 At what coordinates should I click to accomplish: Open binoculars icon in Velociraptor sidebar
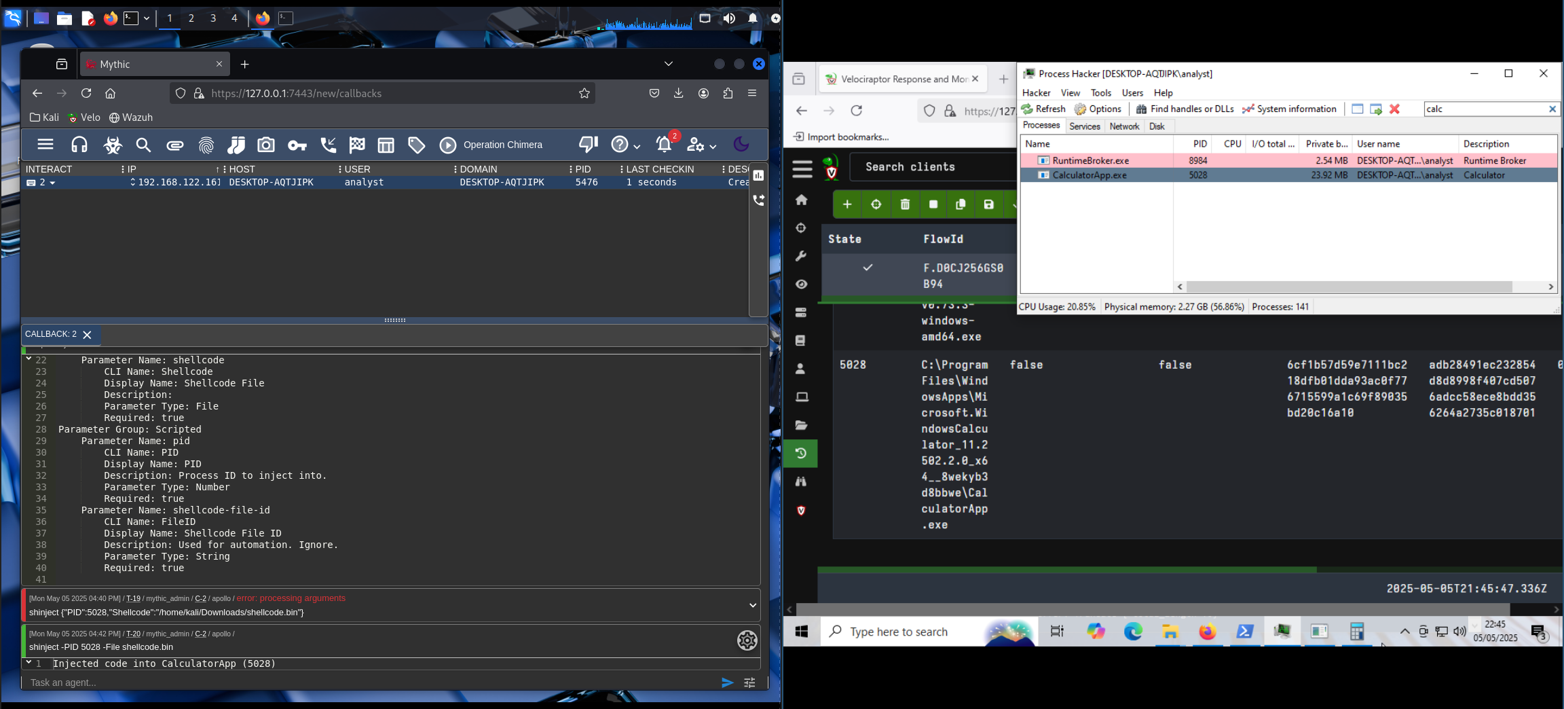(801, 481)
